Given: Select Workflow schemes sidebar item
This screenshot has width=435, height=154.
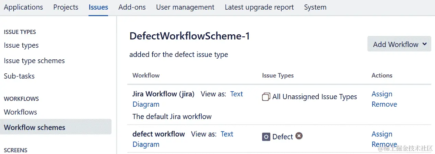Looking at the screenshot, I should pyautogui.click(x=35, y=128).
